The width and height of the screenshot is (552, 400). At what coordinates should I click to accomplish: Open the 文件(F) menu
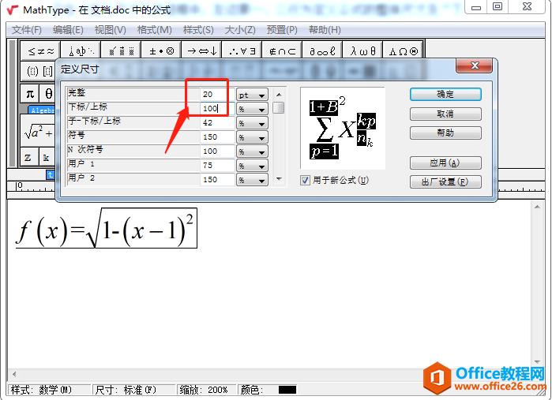[x=27, y=30]
